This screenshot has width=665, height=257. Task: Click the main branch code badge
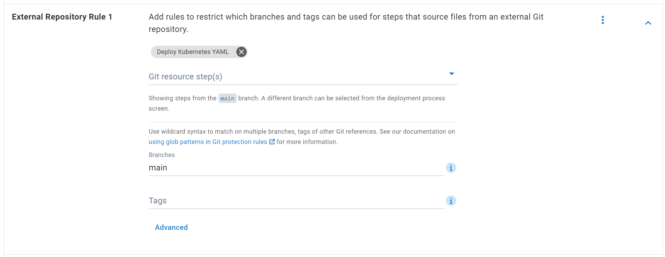[x=227, y=98]
